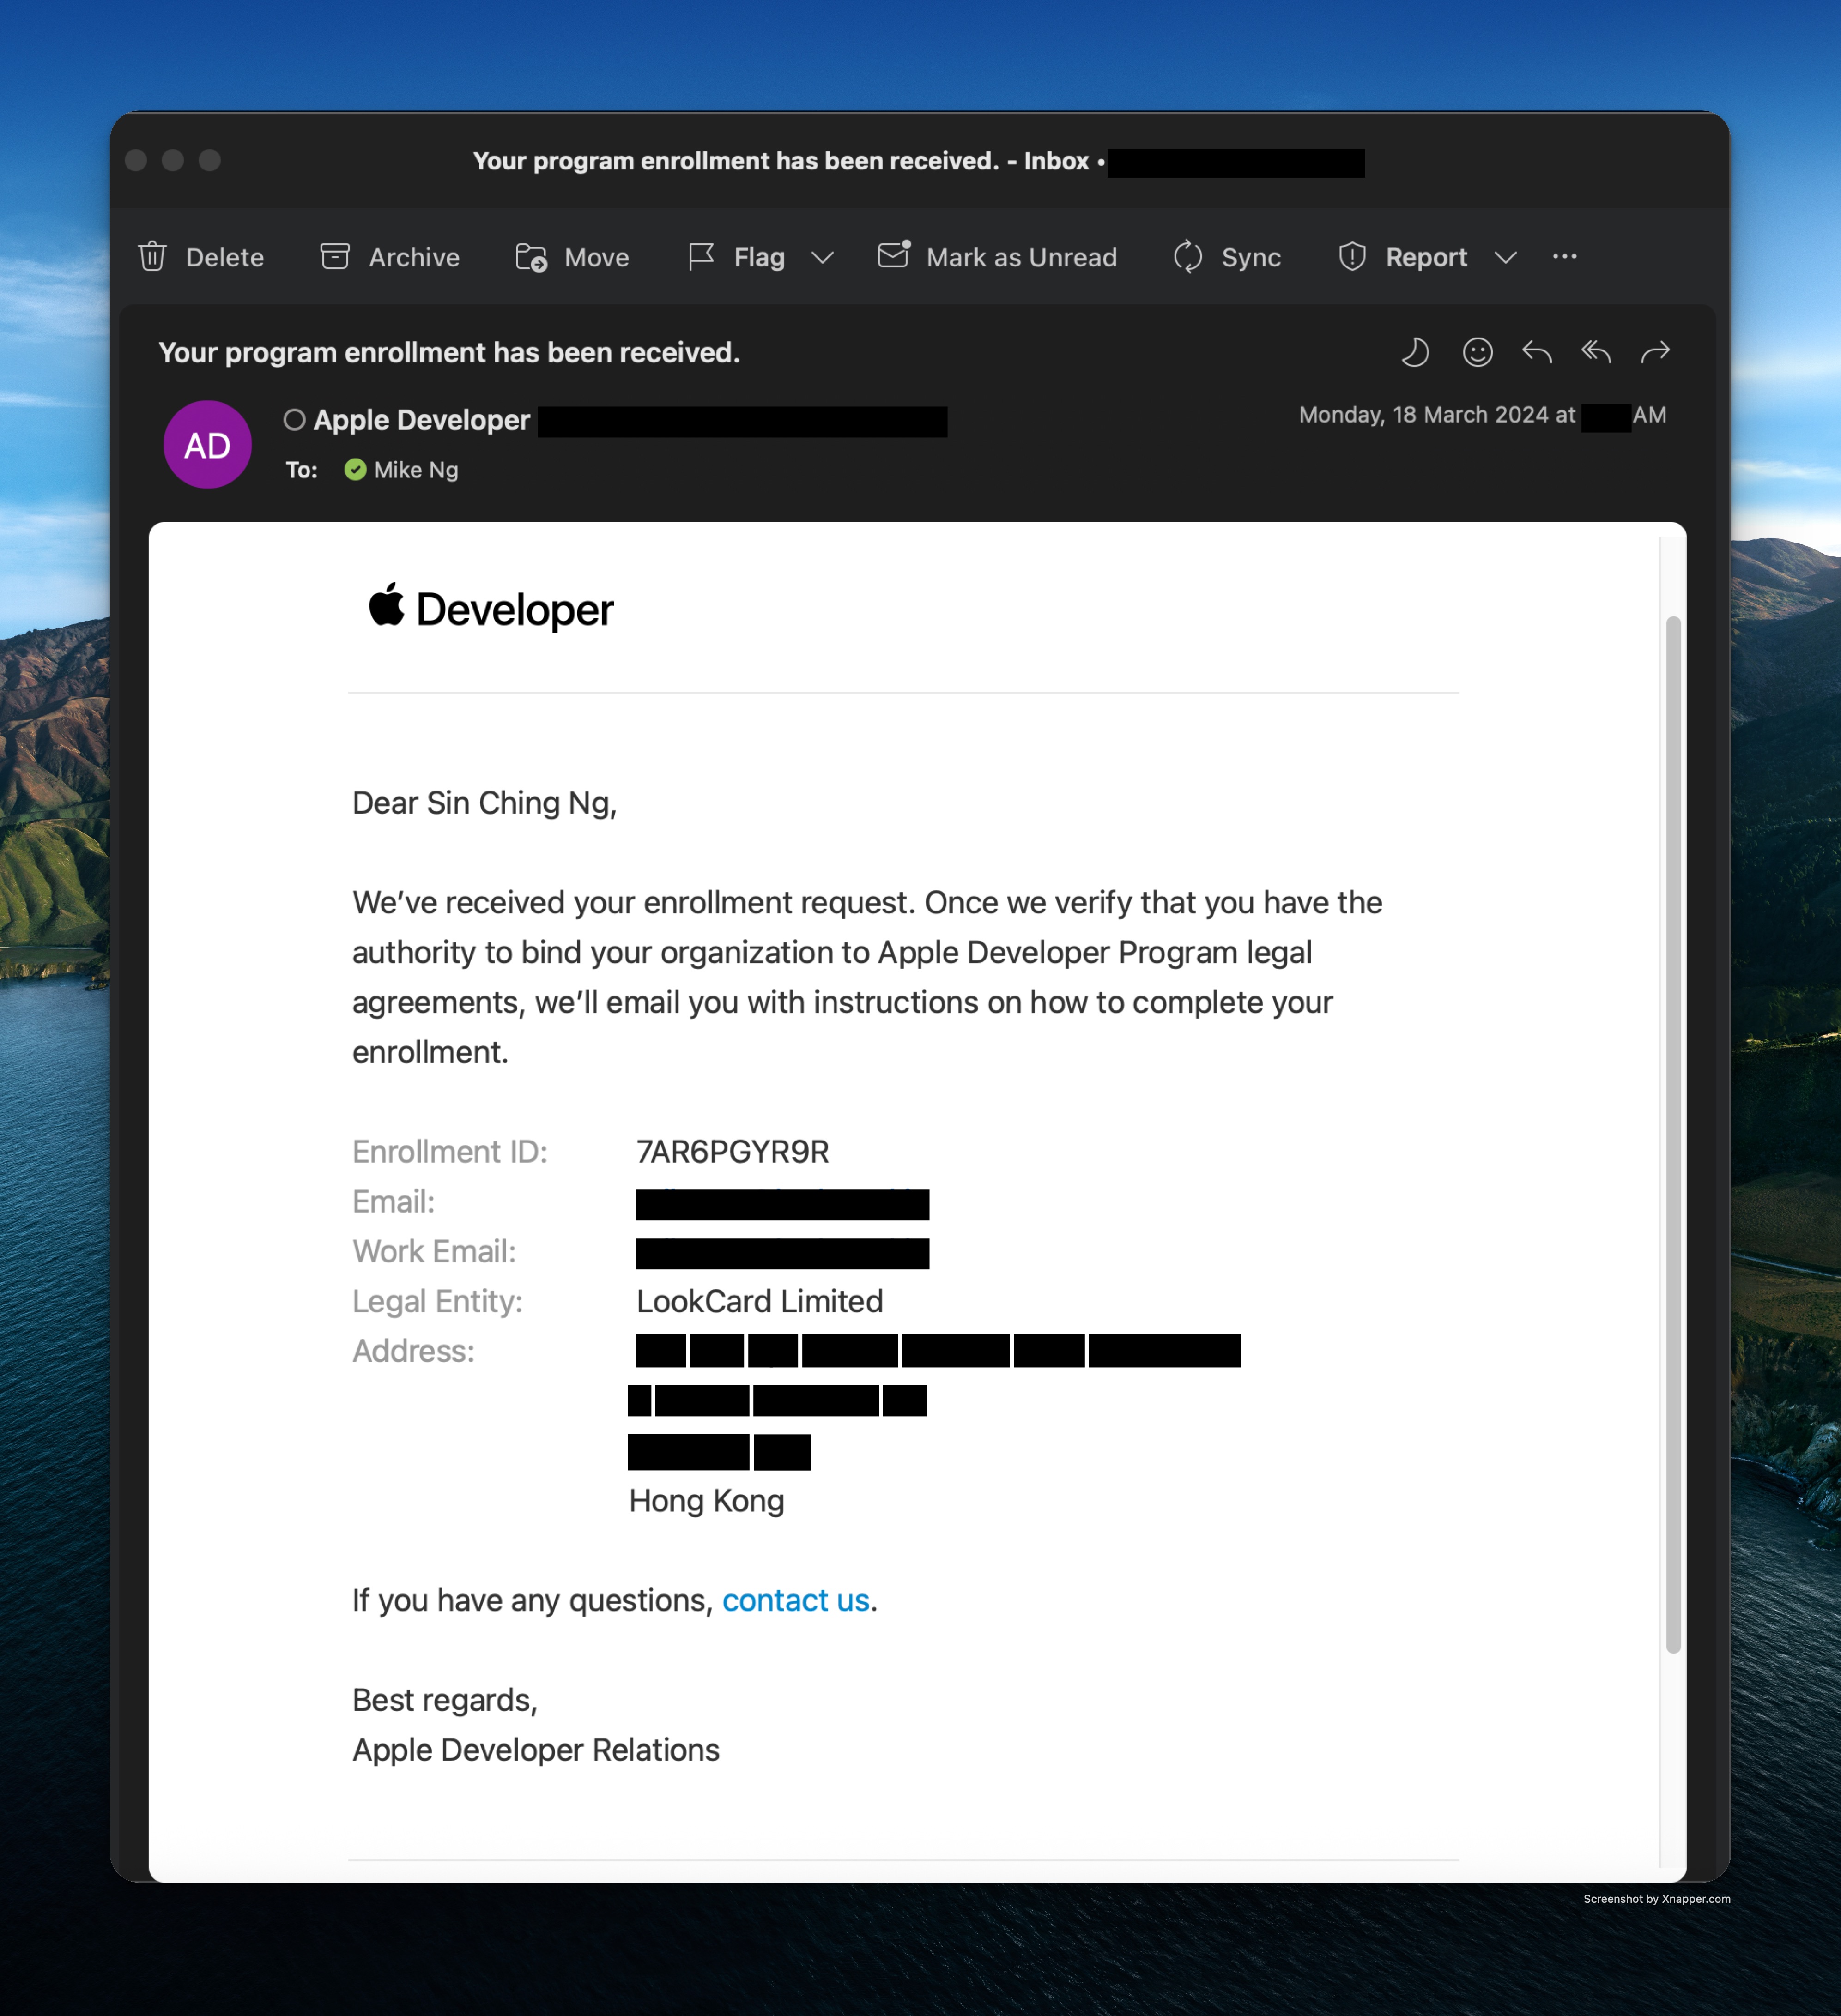Reply to the message
The image size is (1841, 2016).
(x=1536, y=352)
